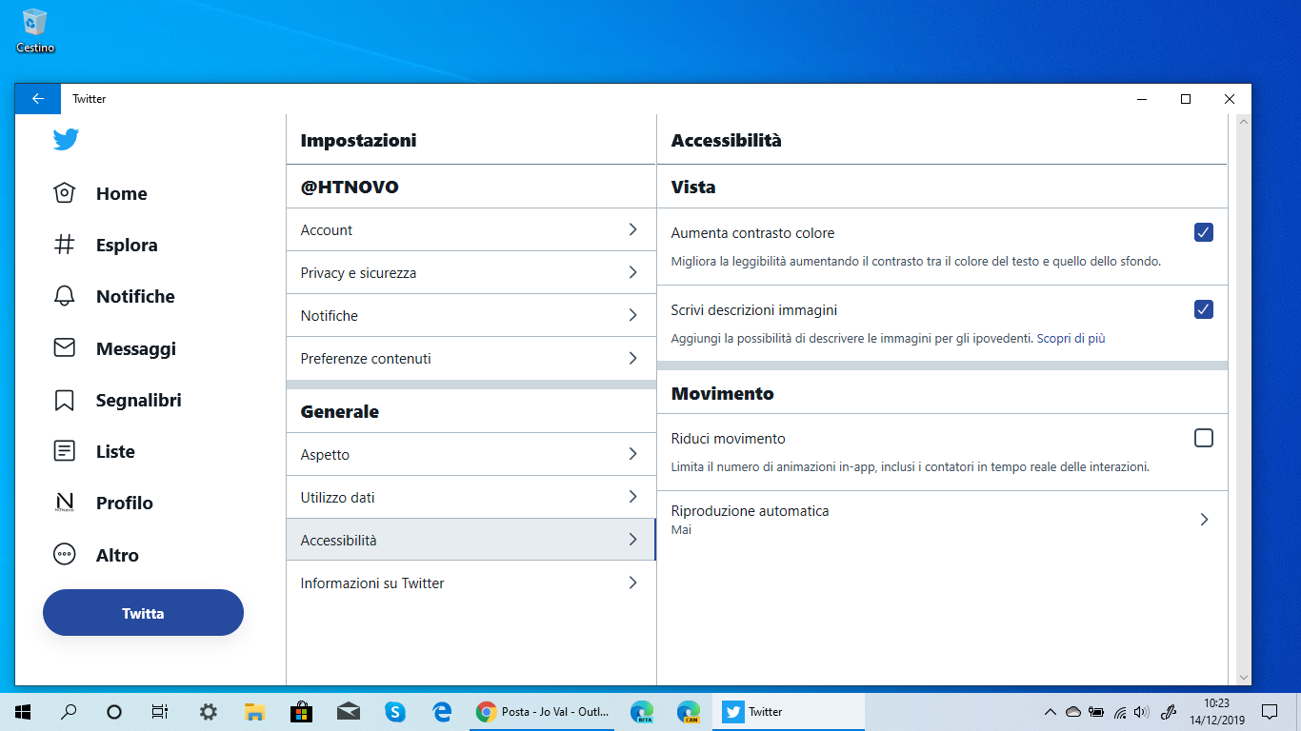Go back with the title bar arrow
The width and height of the screenshot is (1301, 731).
pos(38,99)
